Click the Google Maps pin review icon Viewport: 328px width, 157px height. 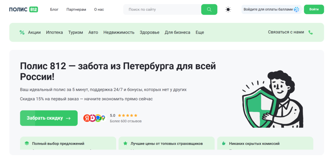pos(103,118)
